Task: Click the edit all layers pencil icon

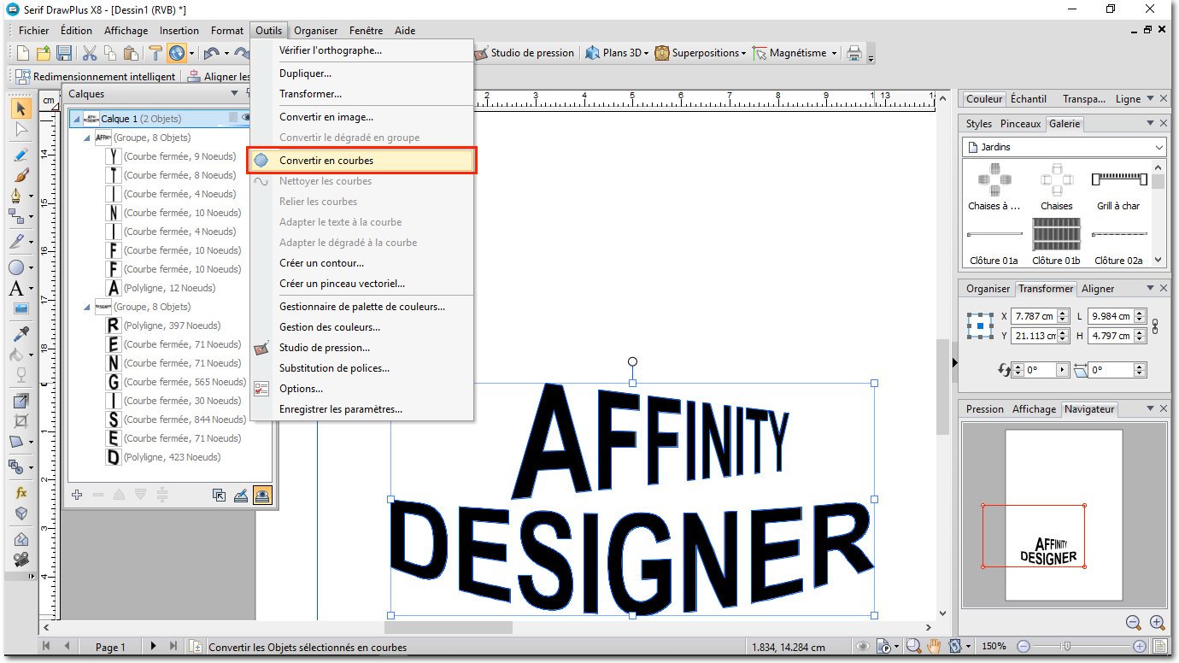Action: pos(241,495)
